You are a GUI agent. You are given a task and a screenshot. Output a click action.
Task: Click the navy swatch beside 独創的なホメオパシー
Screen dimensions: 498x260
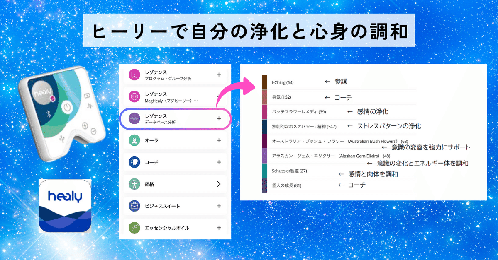264,126
